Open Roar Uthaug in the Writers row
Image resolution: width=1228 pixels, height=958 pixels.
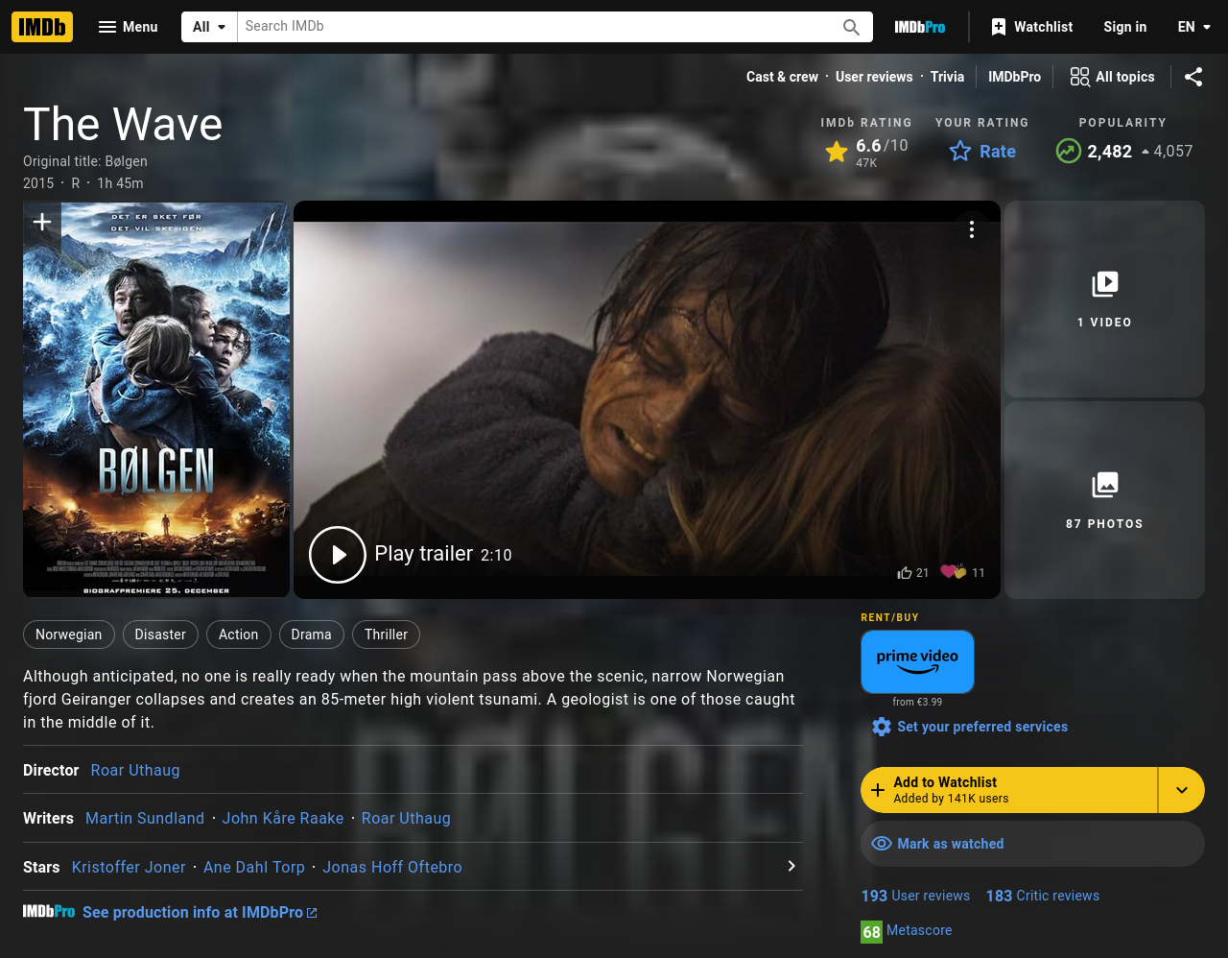[x=406, y=818]
